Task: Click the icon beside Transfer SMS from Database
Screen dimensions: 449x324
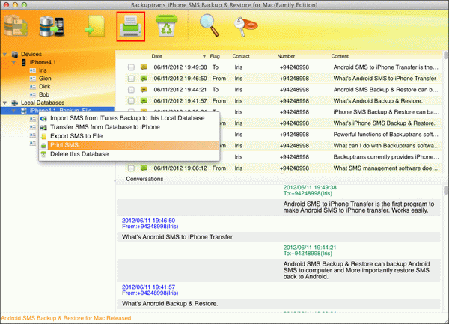Action: tap(43, 127)
